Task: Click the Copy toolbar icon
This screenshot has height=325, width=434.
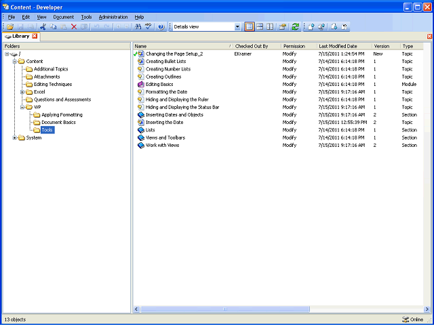Action: [53, 27]
